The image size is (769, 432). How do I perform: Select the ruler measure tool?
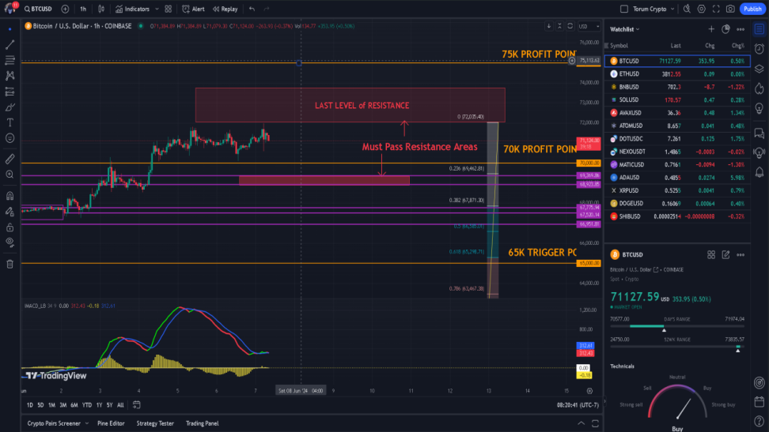click(9, 159)
